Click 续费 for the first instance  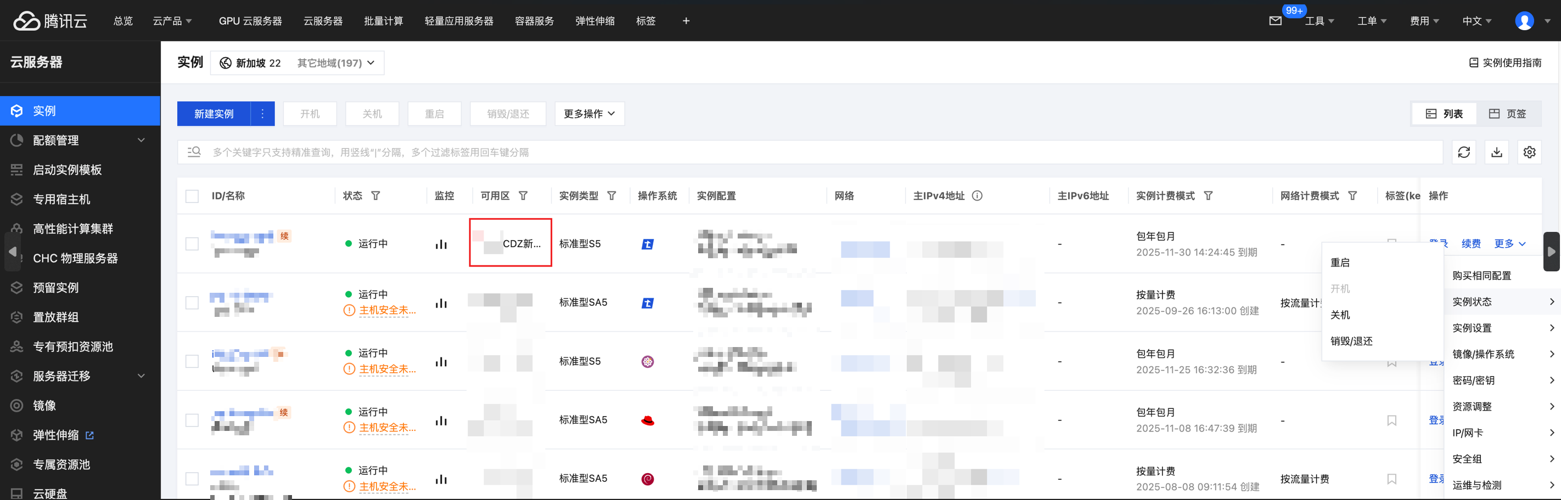point(1470,243)
